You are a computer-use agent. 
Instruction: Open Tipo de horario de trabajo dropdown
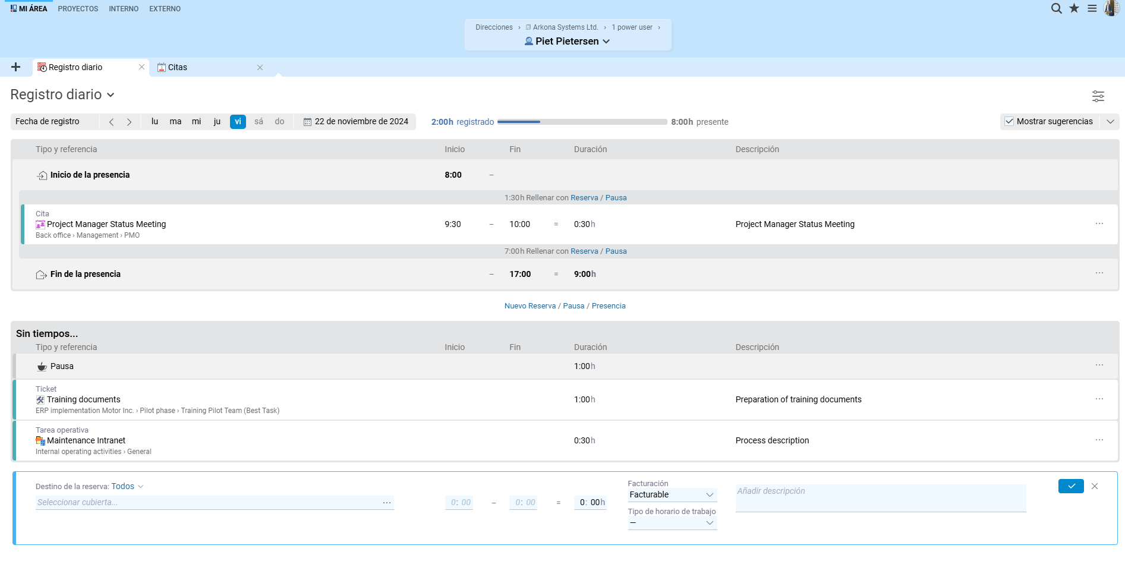pyautogui.click(x=672, y=523)
